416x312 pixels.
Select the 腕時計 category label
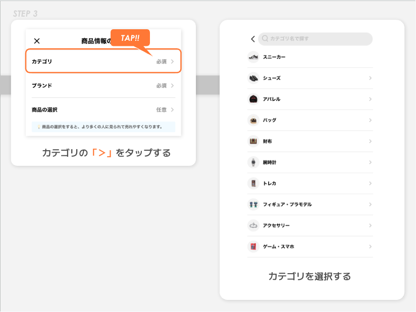270,162
